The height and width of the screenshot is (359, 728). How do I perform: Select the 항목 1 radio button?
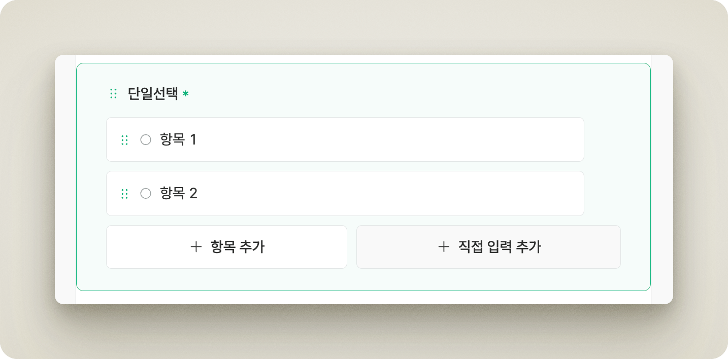(x=146, y=139)
